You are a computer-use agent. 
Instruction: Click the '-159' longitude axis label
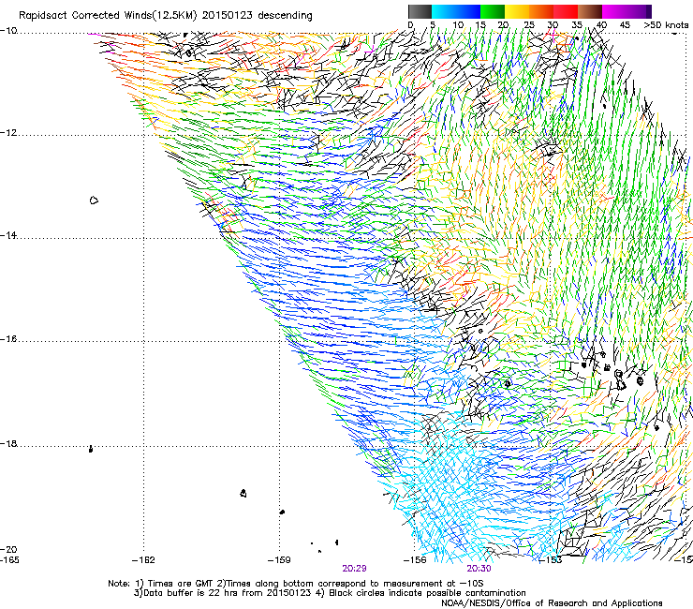(x=279, y=560)
